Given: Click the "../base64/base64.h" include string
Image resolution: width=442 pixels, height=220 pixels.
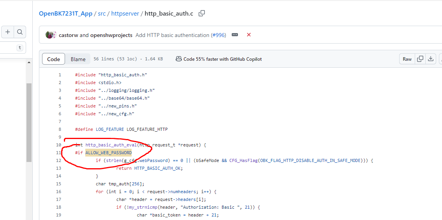Looking at the screenshot, I should [x=124, y=98].
